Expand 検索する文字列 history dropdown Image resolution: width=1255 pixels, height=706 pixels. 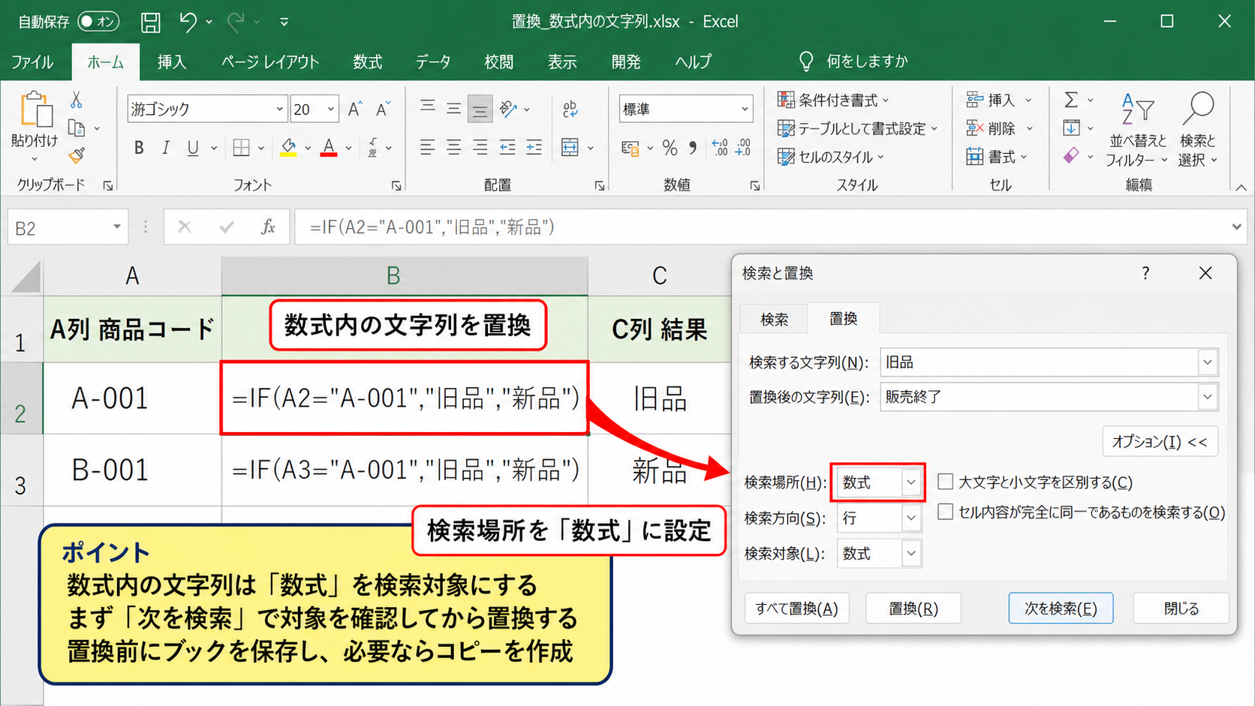(1207, 362)
